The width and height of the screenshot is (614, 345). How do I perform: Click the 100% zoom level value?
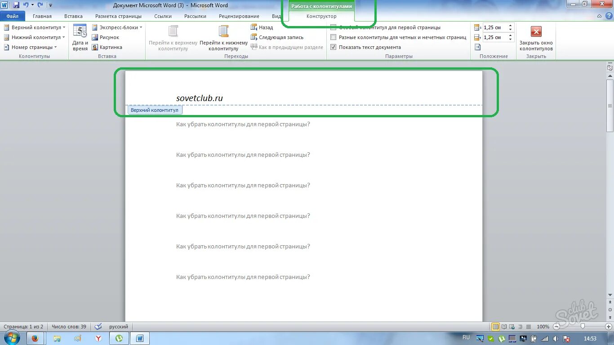pos(543,327)
